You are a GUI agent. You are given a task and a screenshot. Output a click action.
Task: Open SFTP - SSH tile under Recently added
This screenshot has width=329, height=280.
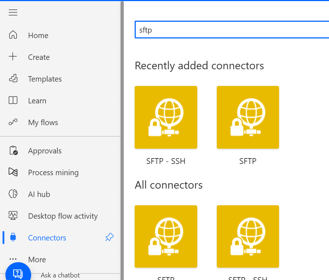[x=166, y=117]
